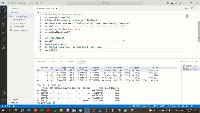Run the Python file with play button
Screen dimensions: 200x113
(x=186, y=8)
